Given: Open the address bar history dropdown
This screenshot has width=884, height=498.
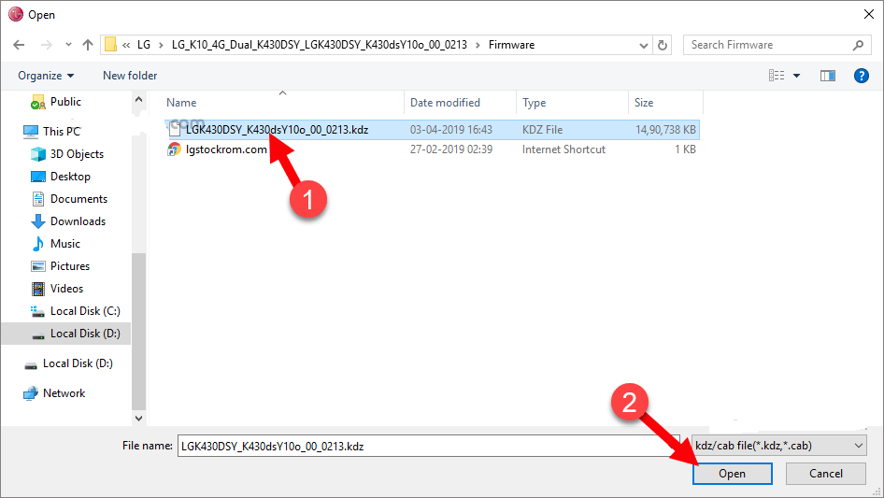Looking at the screenshot, I should 644,45.
